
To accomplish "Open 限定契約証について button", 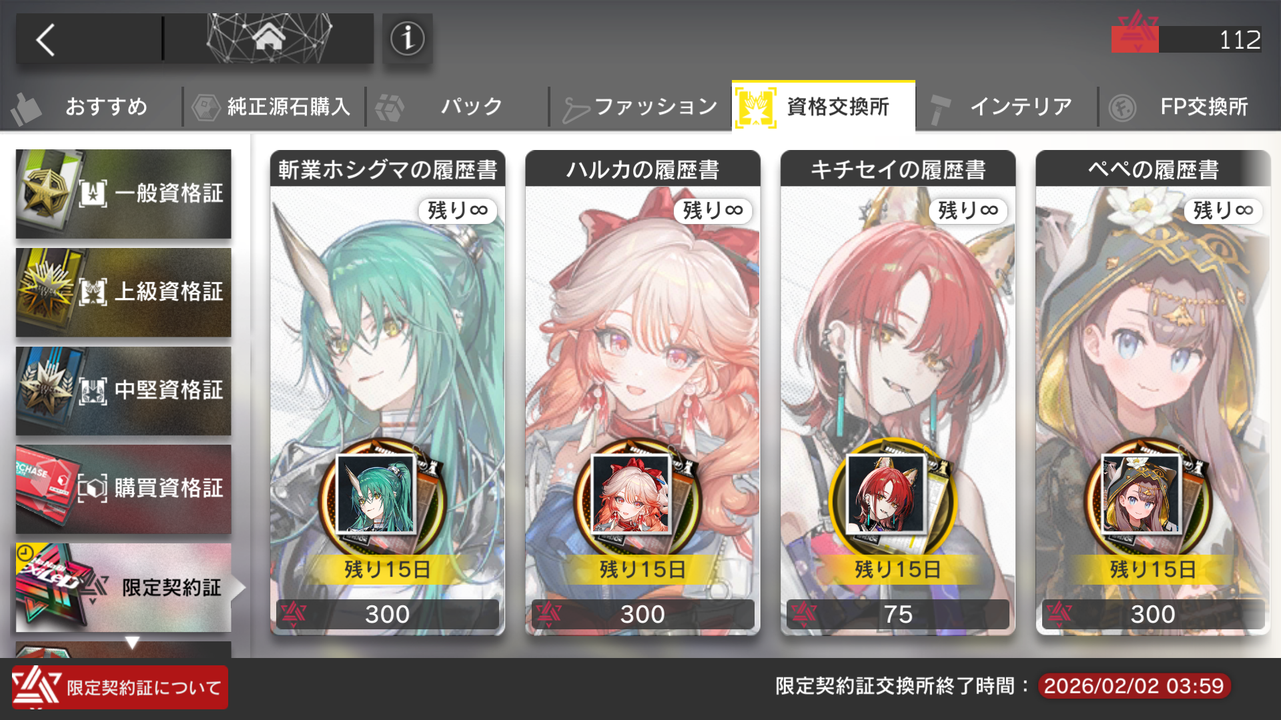I will click(x=120, y=687).
